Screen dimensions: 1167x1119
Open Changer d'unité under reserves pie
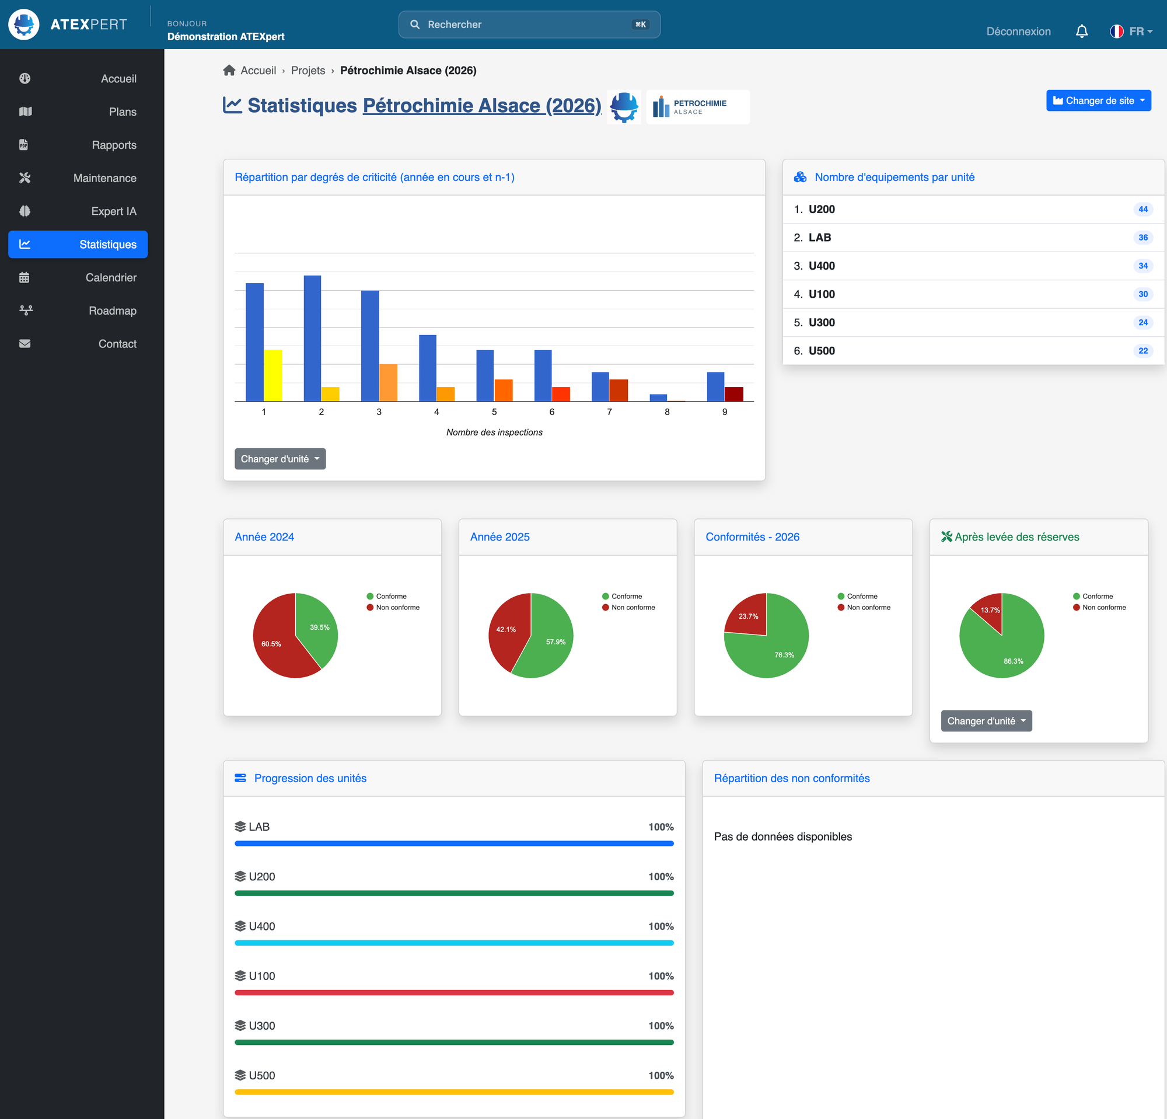point(986,720)
